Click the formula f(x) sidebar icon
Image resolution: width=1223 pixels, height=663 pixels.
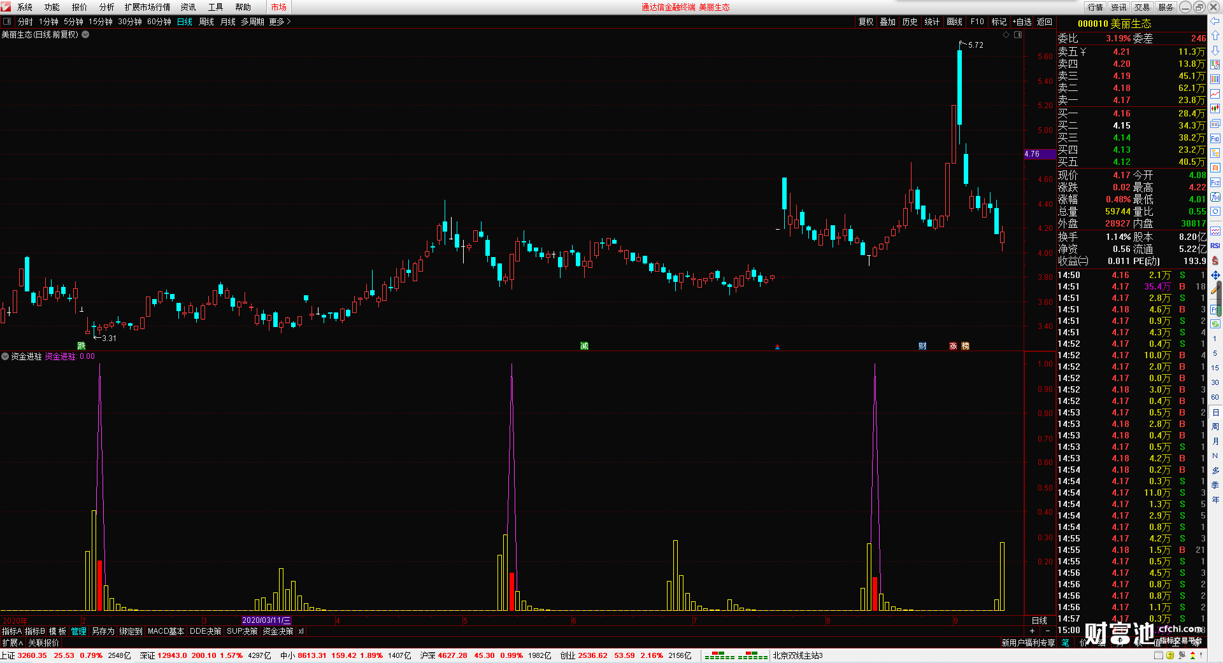[1215, 197]
